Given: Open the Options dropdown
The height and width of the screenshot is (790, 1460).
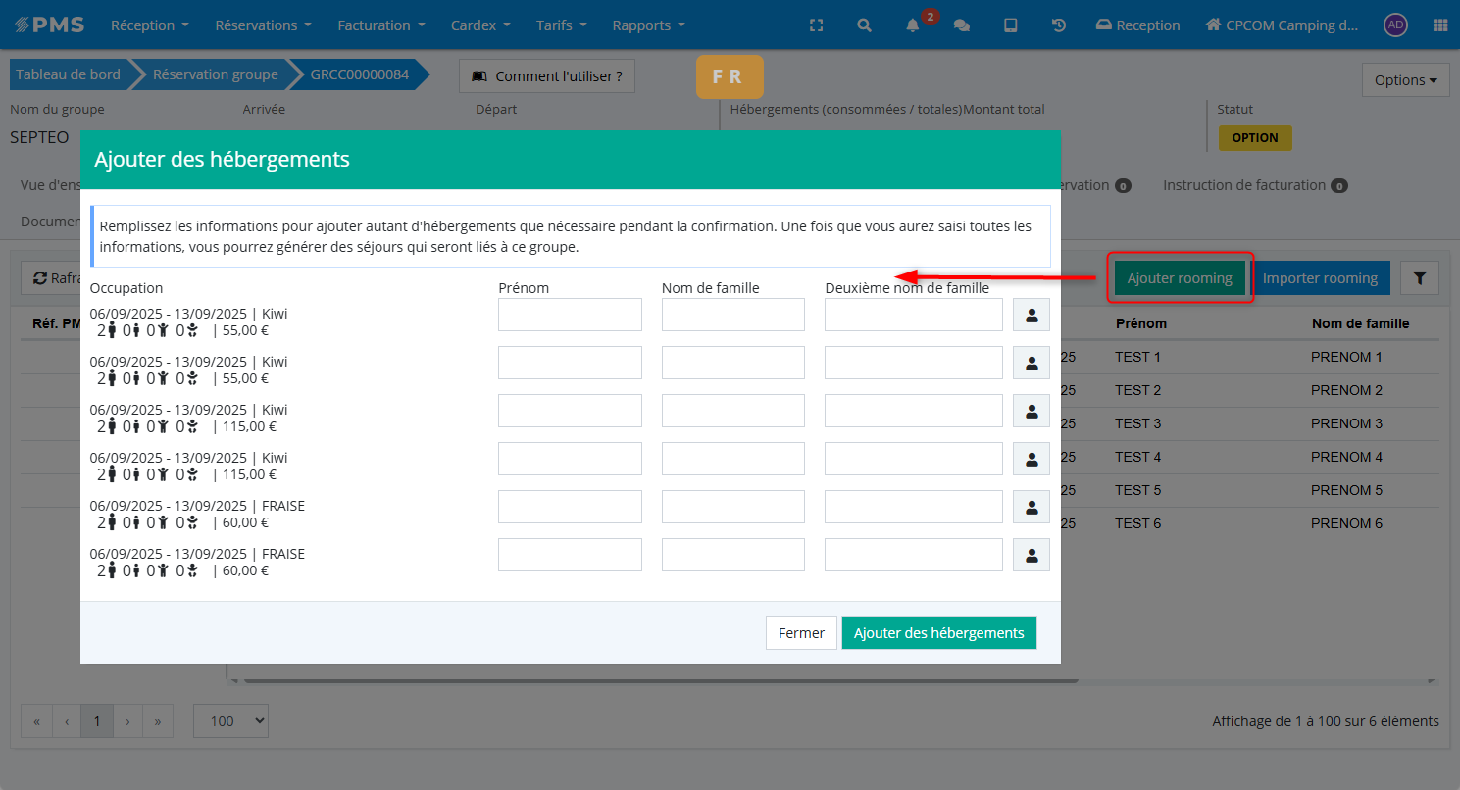Looking at the screenshot, I should [x=1405, y=80].
